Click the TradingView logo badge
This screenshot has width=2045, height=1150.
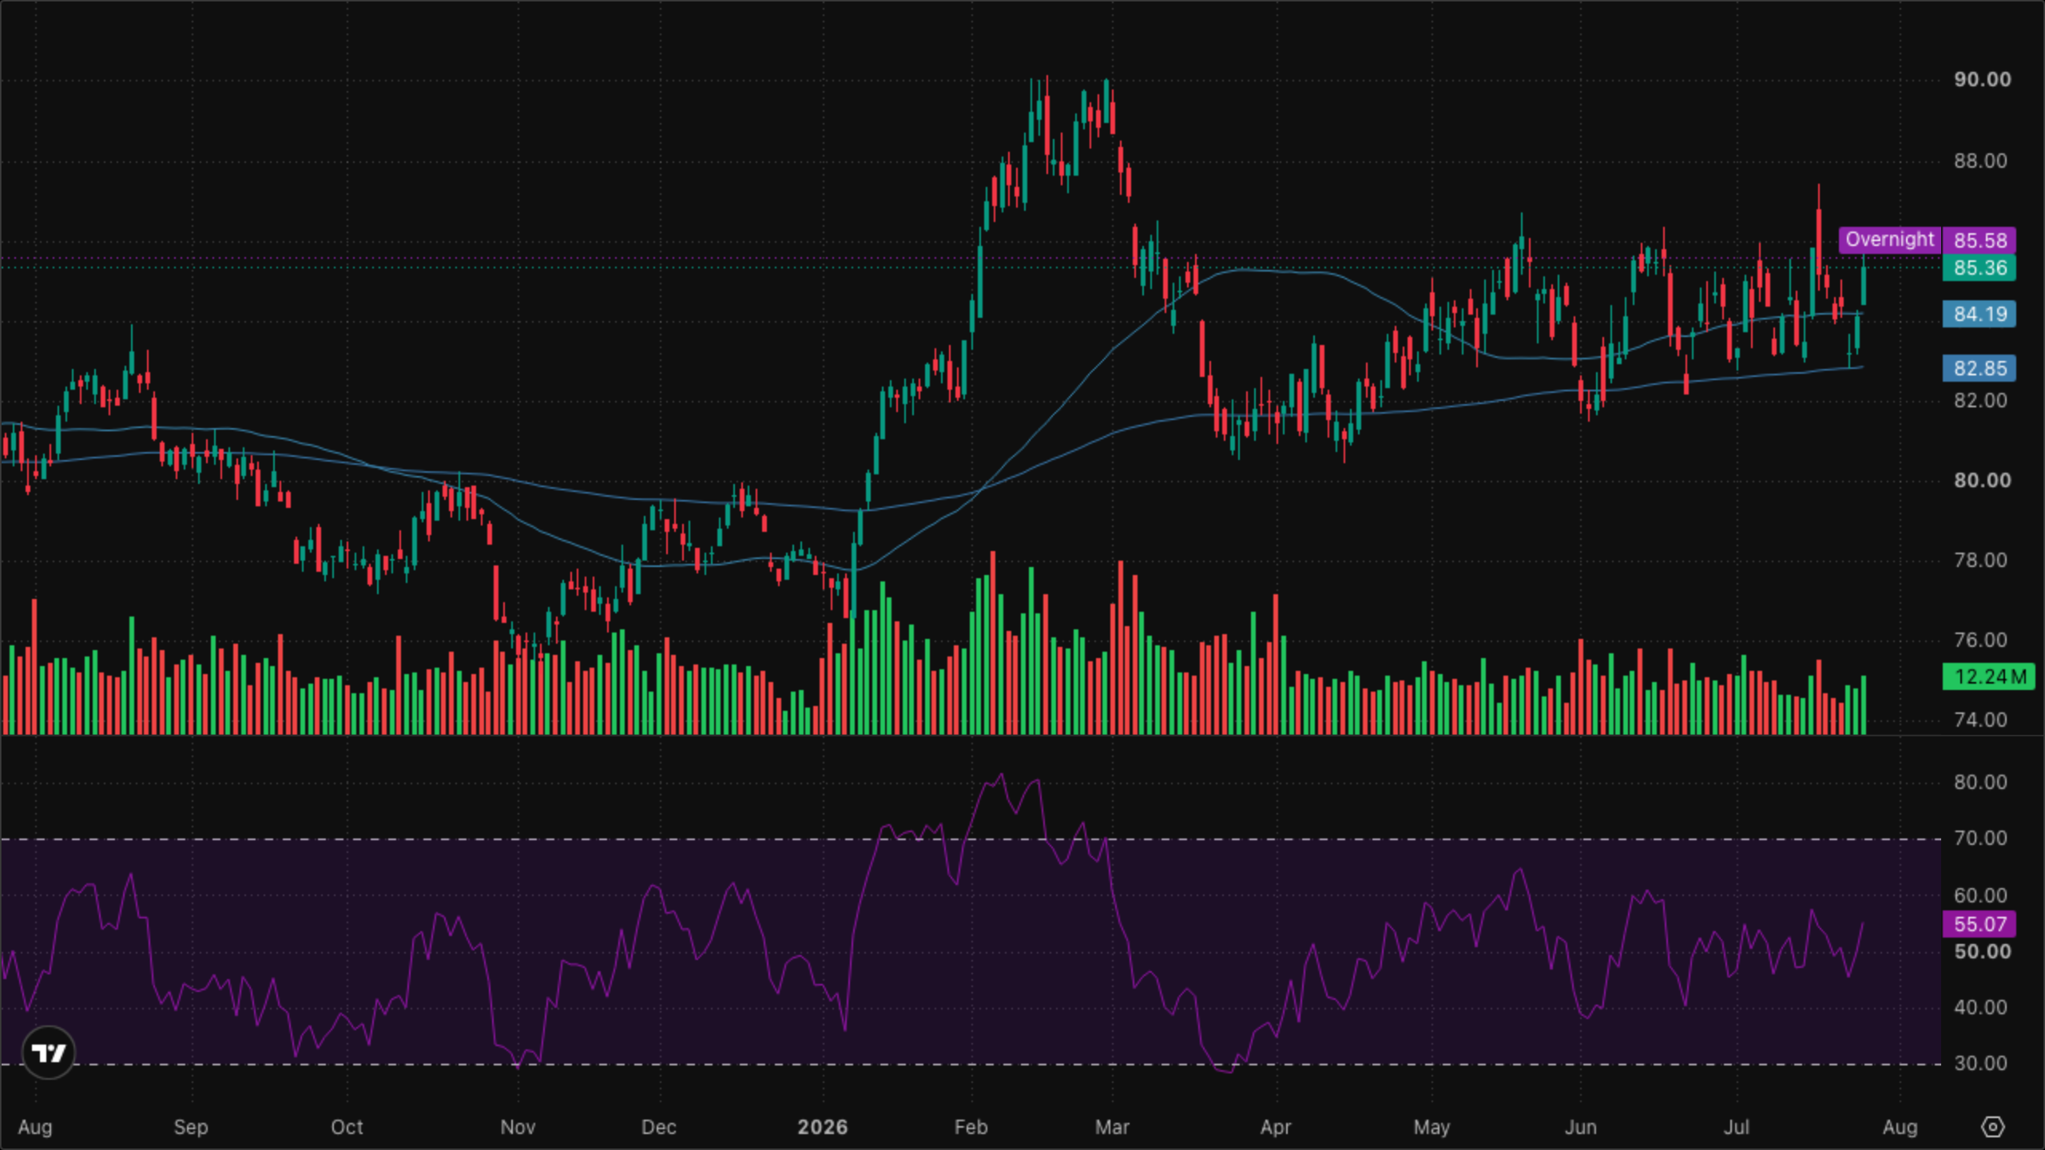point(49,1053)
